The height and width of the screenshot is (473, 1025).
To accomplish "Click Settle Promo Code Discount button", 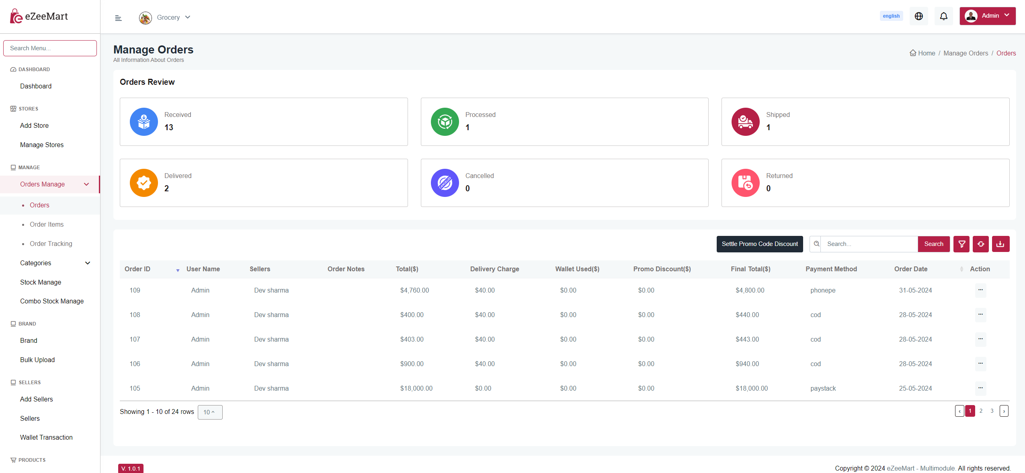I will coord(759,244).
